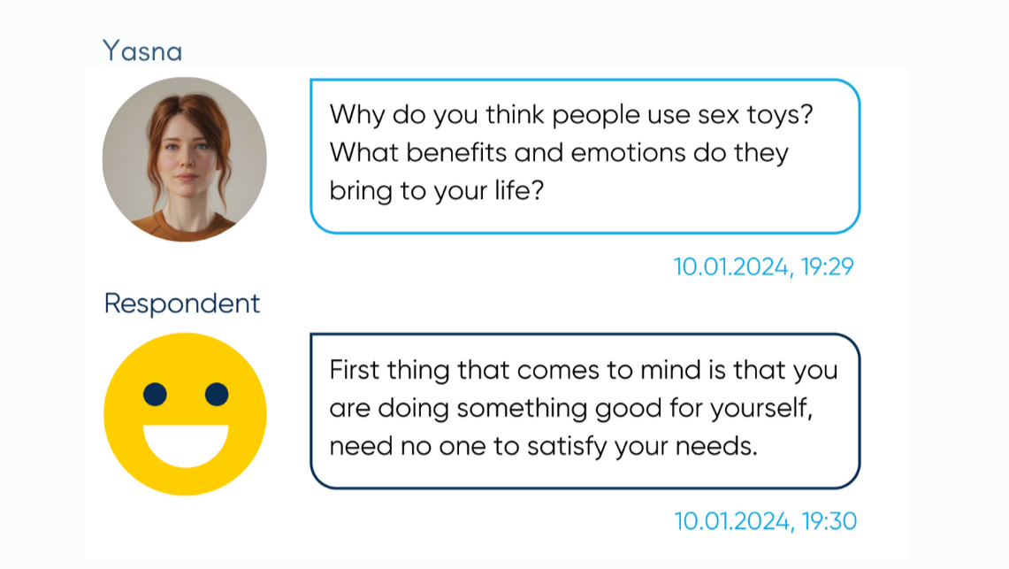Image resolution: width=1009 pixels, height=569 pixels.
Task: Click the text line "Why do you think people use sex toys?"
Action: coord(571,115)
